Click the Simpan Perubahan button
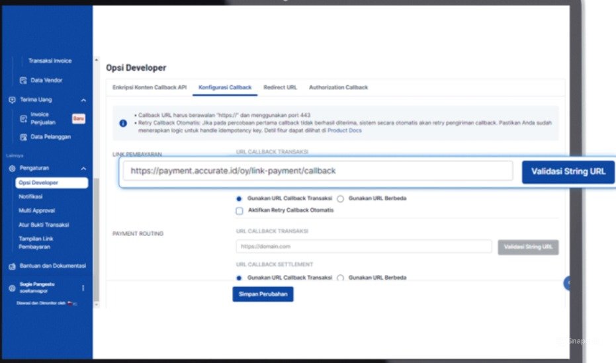This screenshot has height=363, width=616. (x=263, y=294)
